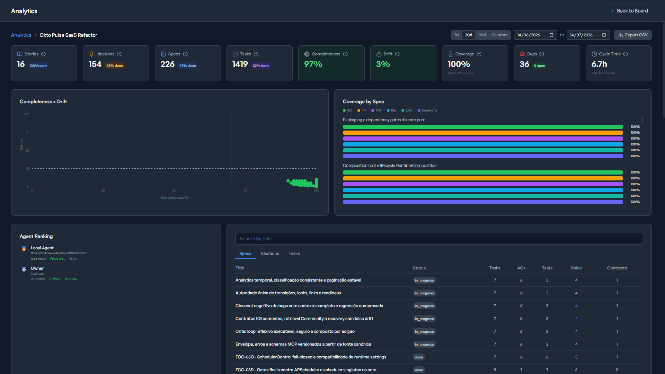Screen dimensions: 665x374
Task: Sort table by Status column header
Action: pyautogui.click(x=419, y=268)
